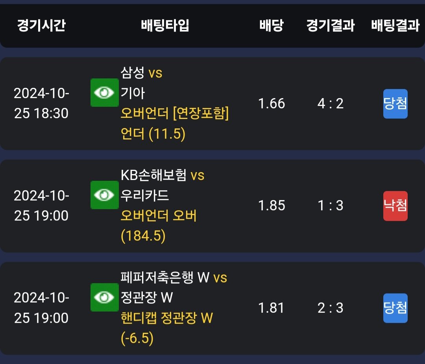Image resolution: width=425 pixels, height=364 pixels.
Task: Click the 2 : 3 match score
Action: pyautogui.click(x=331, y=308)
